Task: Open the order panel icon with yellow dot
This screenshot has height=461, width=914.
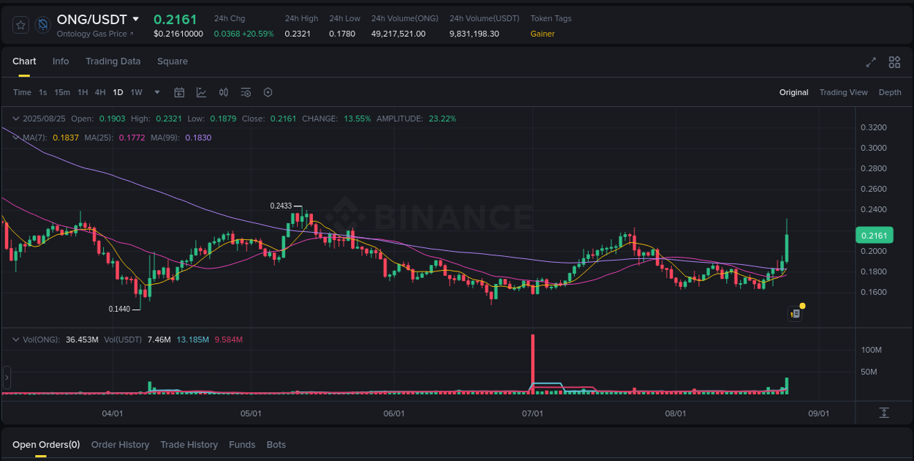Action: pyautogui.click(x=796, y=313)
